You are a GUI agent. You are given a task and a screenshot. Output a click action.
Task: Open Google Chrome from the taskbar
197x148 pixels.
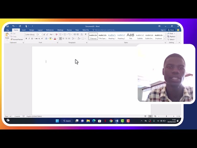tap(111, 121)
